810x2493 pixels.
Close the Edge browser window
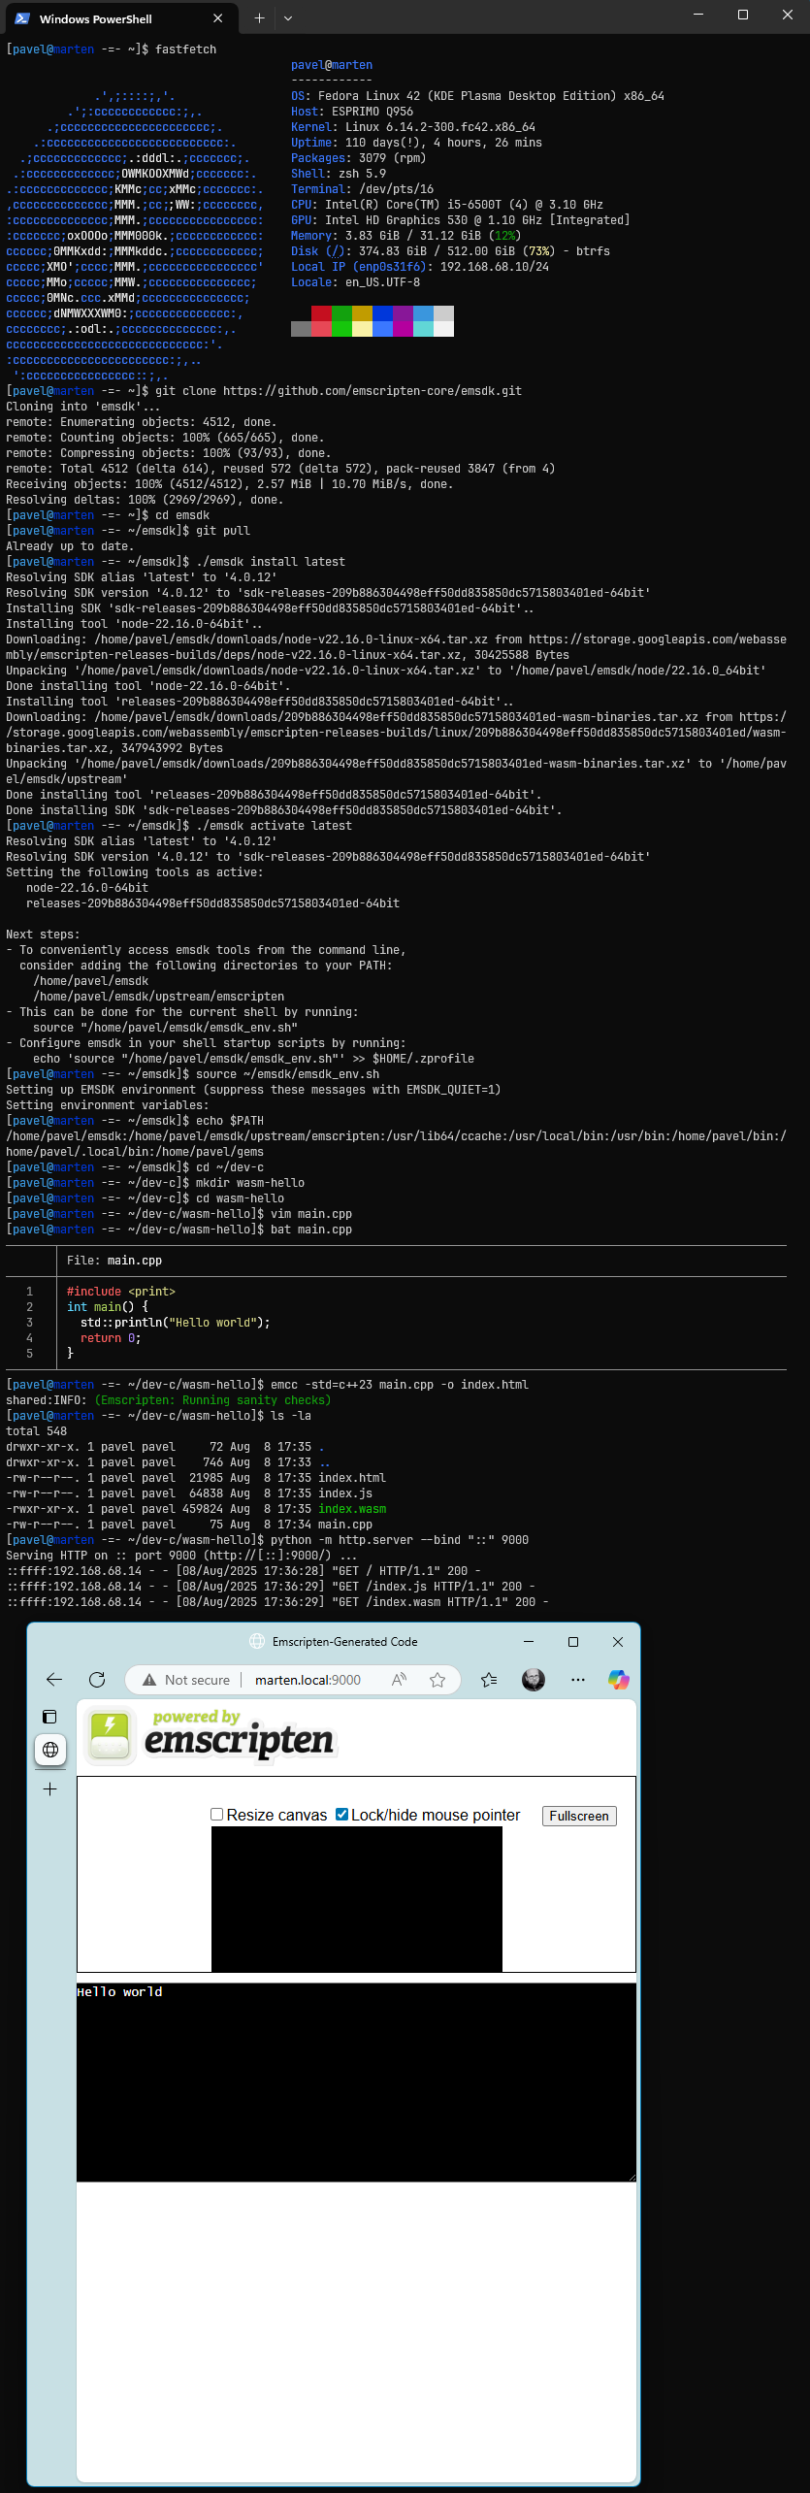(618, 1641)
